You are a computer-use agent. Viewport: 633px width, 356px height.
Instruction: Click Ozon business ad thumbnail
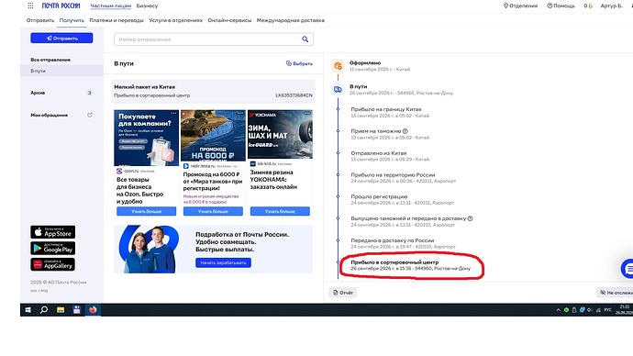146,138
